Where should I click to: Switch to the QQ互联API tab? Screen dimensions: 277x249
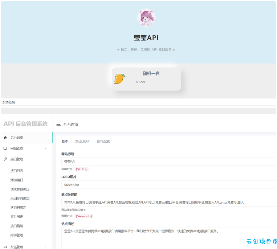83,141
